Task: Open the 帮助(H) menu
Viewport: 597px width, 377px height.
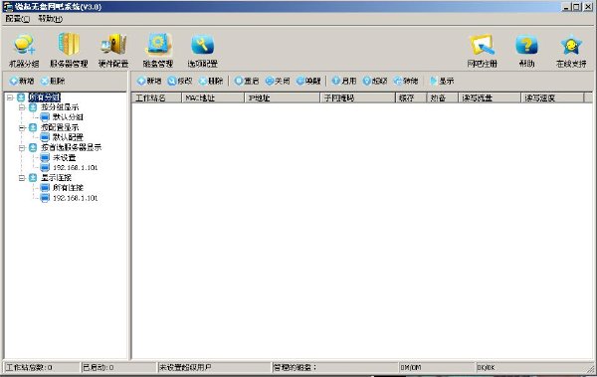Action: point(51,19)
